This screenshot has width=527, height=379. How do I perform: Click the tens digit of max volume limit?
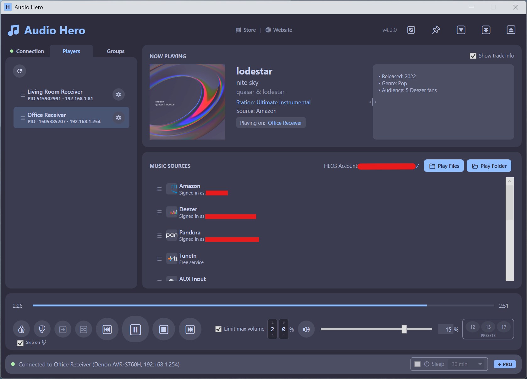272,329
